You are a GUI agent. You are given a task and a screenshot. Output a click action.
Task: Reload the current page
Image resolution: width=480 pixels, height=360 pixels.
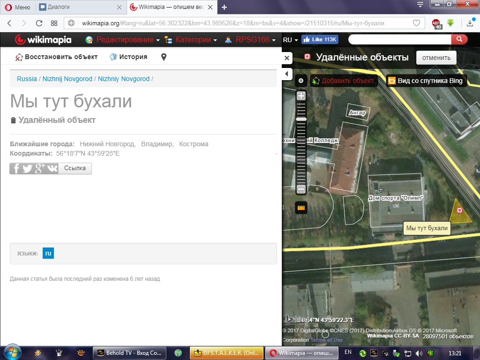(39, 23)
